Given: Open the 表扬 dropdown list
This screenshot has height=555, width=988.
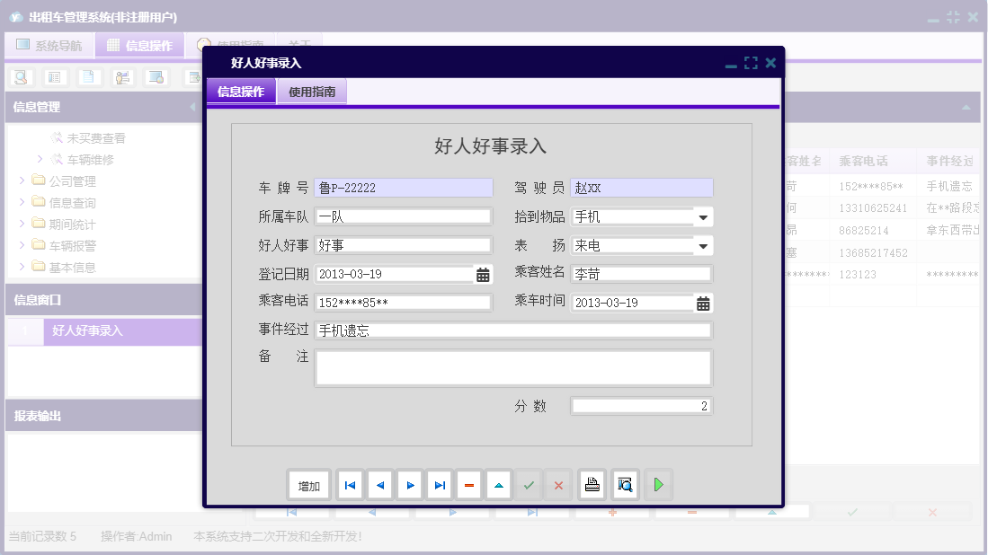Looking at the screenshot, I should [703, 245].
